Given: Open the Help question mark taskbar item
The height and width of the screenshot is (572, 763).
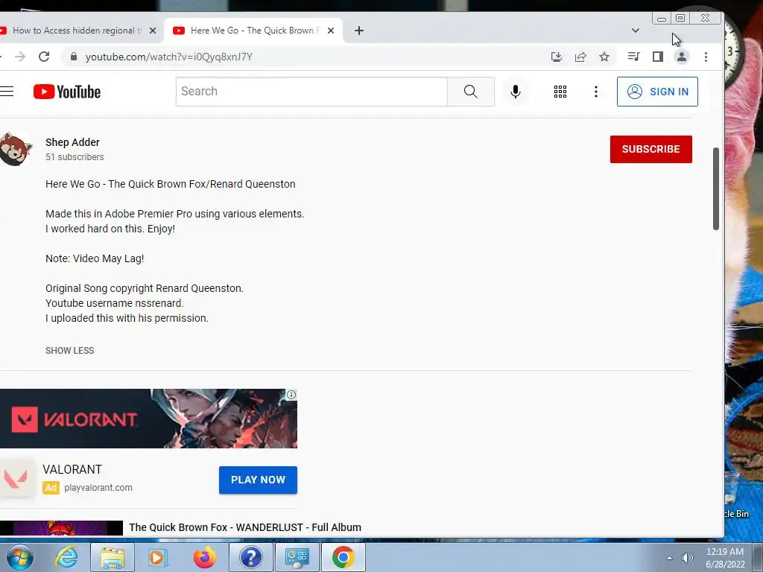Looking at the screenshot, I should coord(250,557).
